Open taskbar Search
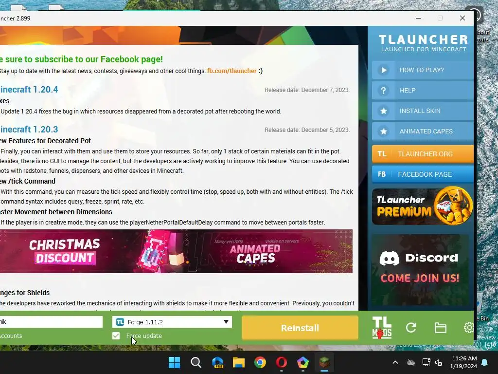The width and height of the screenshot is (498, 374). coord(196,362)
